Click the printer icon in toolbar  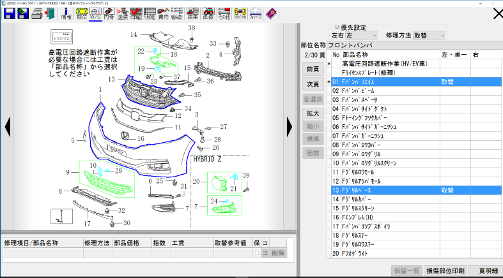coord(37,14)
